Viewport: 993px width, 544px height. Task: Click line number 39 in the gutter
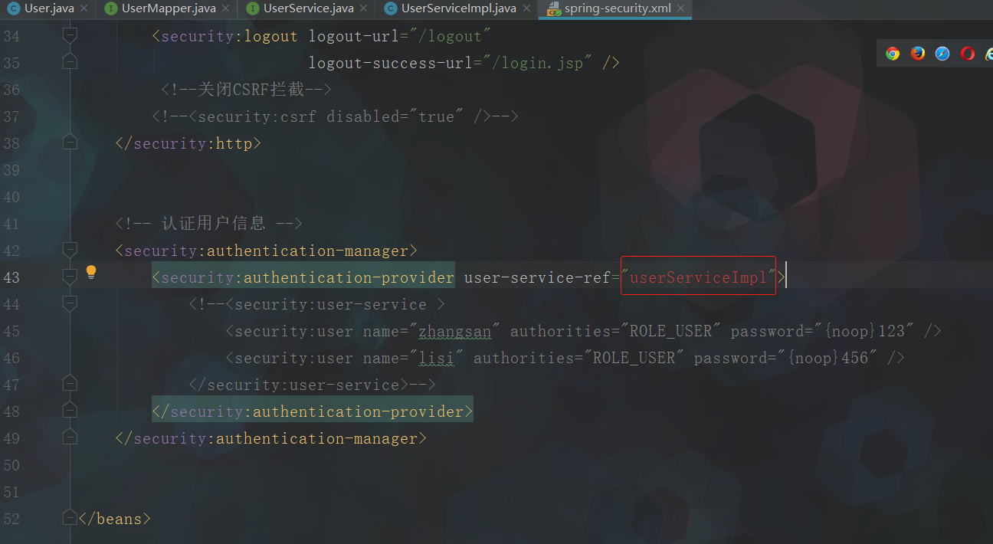(11, 170)
